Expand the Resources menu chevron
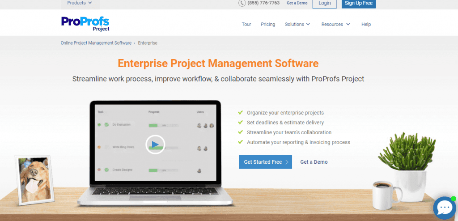Image resolution: width=458 pixels, height=221 pixels. click(x=348, y=24)
